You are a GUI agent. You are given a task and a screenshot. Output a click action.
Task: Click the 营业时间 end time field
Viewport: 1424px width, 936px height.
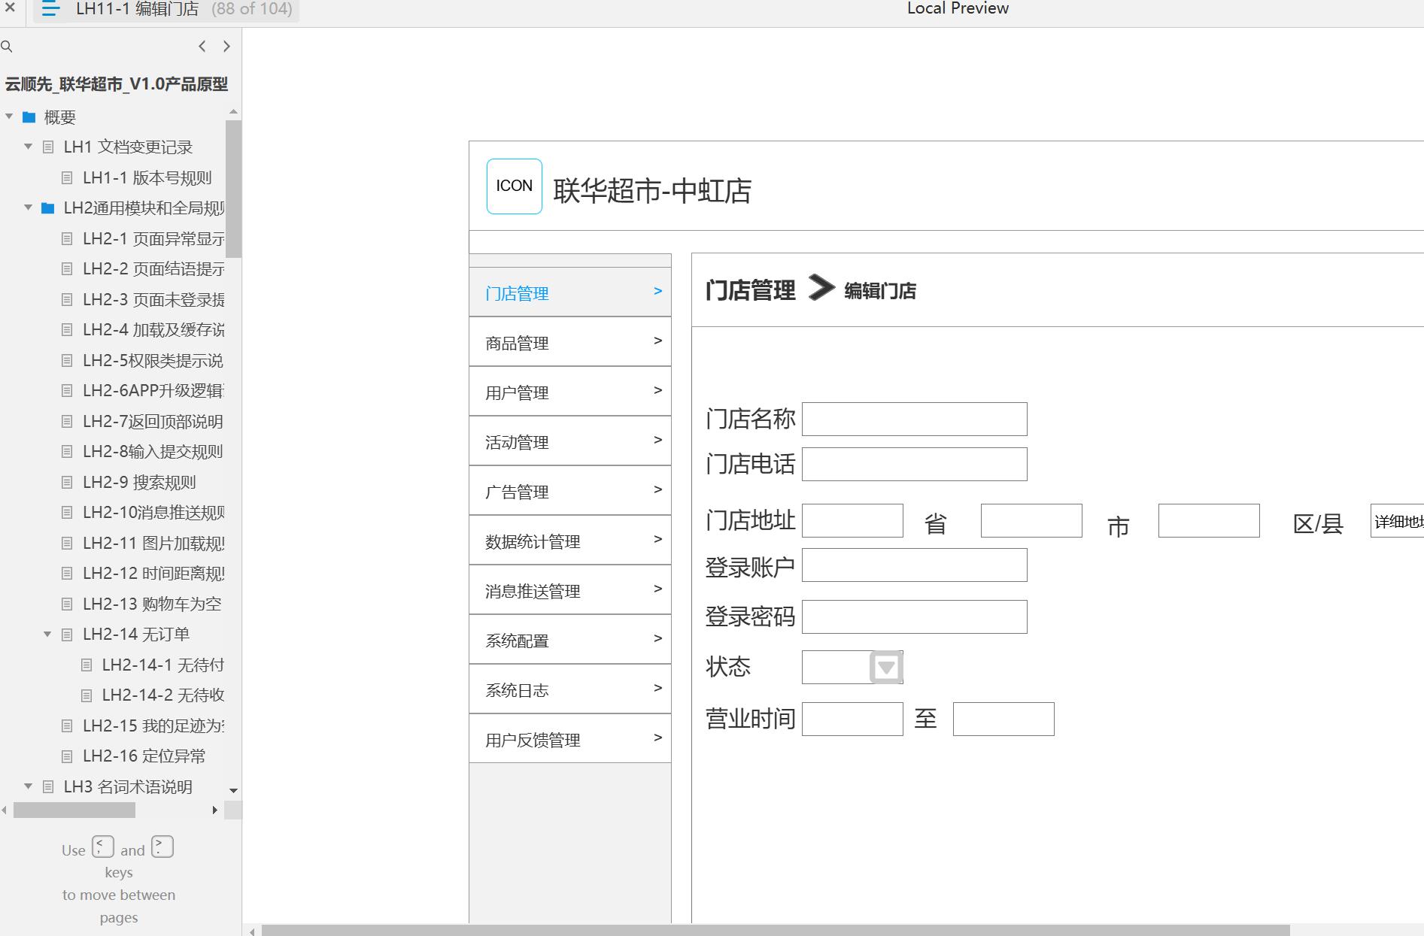coord(1003,719)
